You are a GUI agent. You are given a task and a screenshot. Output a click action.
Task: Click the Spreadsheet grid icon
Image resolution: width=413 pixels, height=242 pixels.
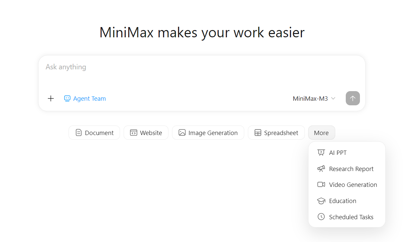click(x=258, y=133)
